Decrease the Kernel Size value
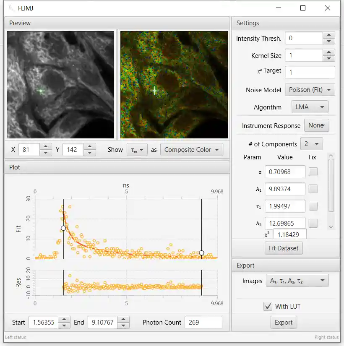344x346 pixels. (x=328, y=58)
